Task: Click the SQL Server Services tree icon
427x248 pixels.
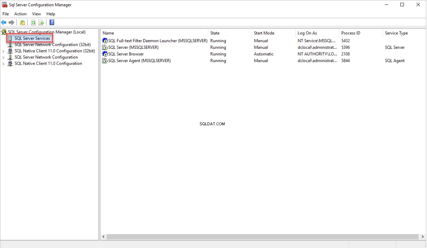Action: point(10,38)
